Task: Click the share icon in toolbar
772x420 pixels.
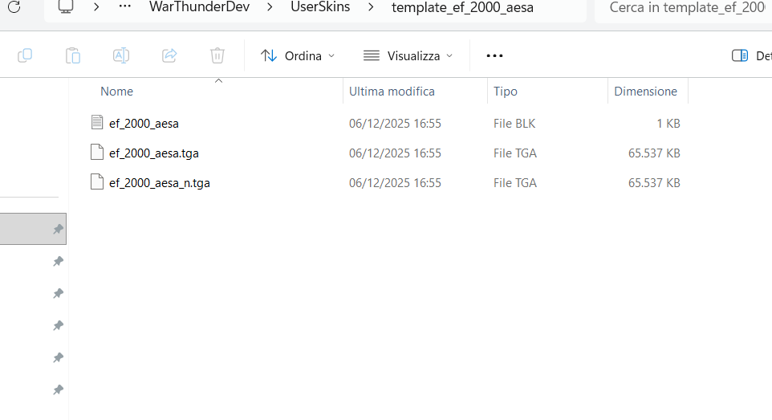Action: pyautogui.click(x=169, y=55)
